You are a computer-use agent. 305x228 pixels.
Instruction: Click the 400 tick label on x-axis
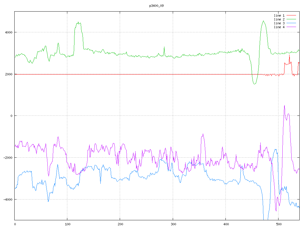click(x=225, y=224)
